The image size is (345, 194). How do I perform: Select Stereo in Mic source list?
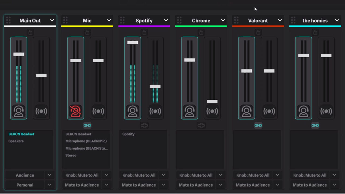point(71,155)
